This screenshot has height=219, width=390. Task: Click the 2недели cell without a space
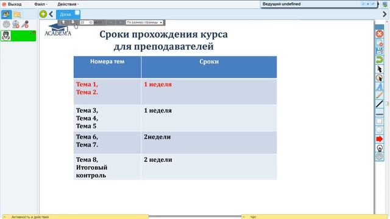pos(209,142)
